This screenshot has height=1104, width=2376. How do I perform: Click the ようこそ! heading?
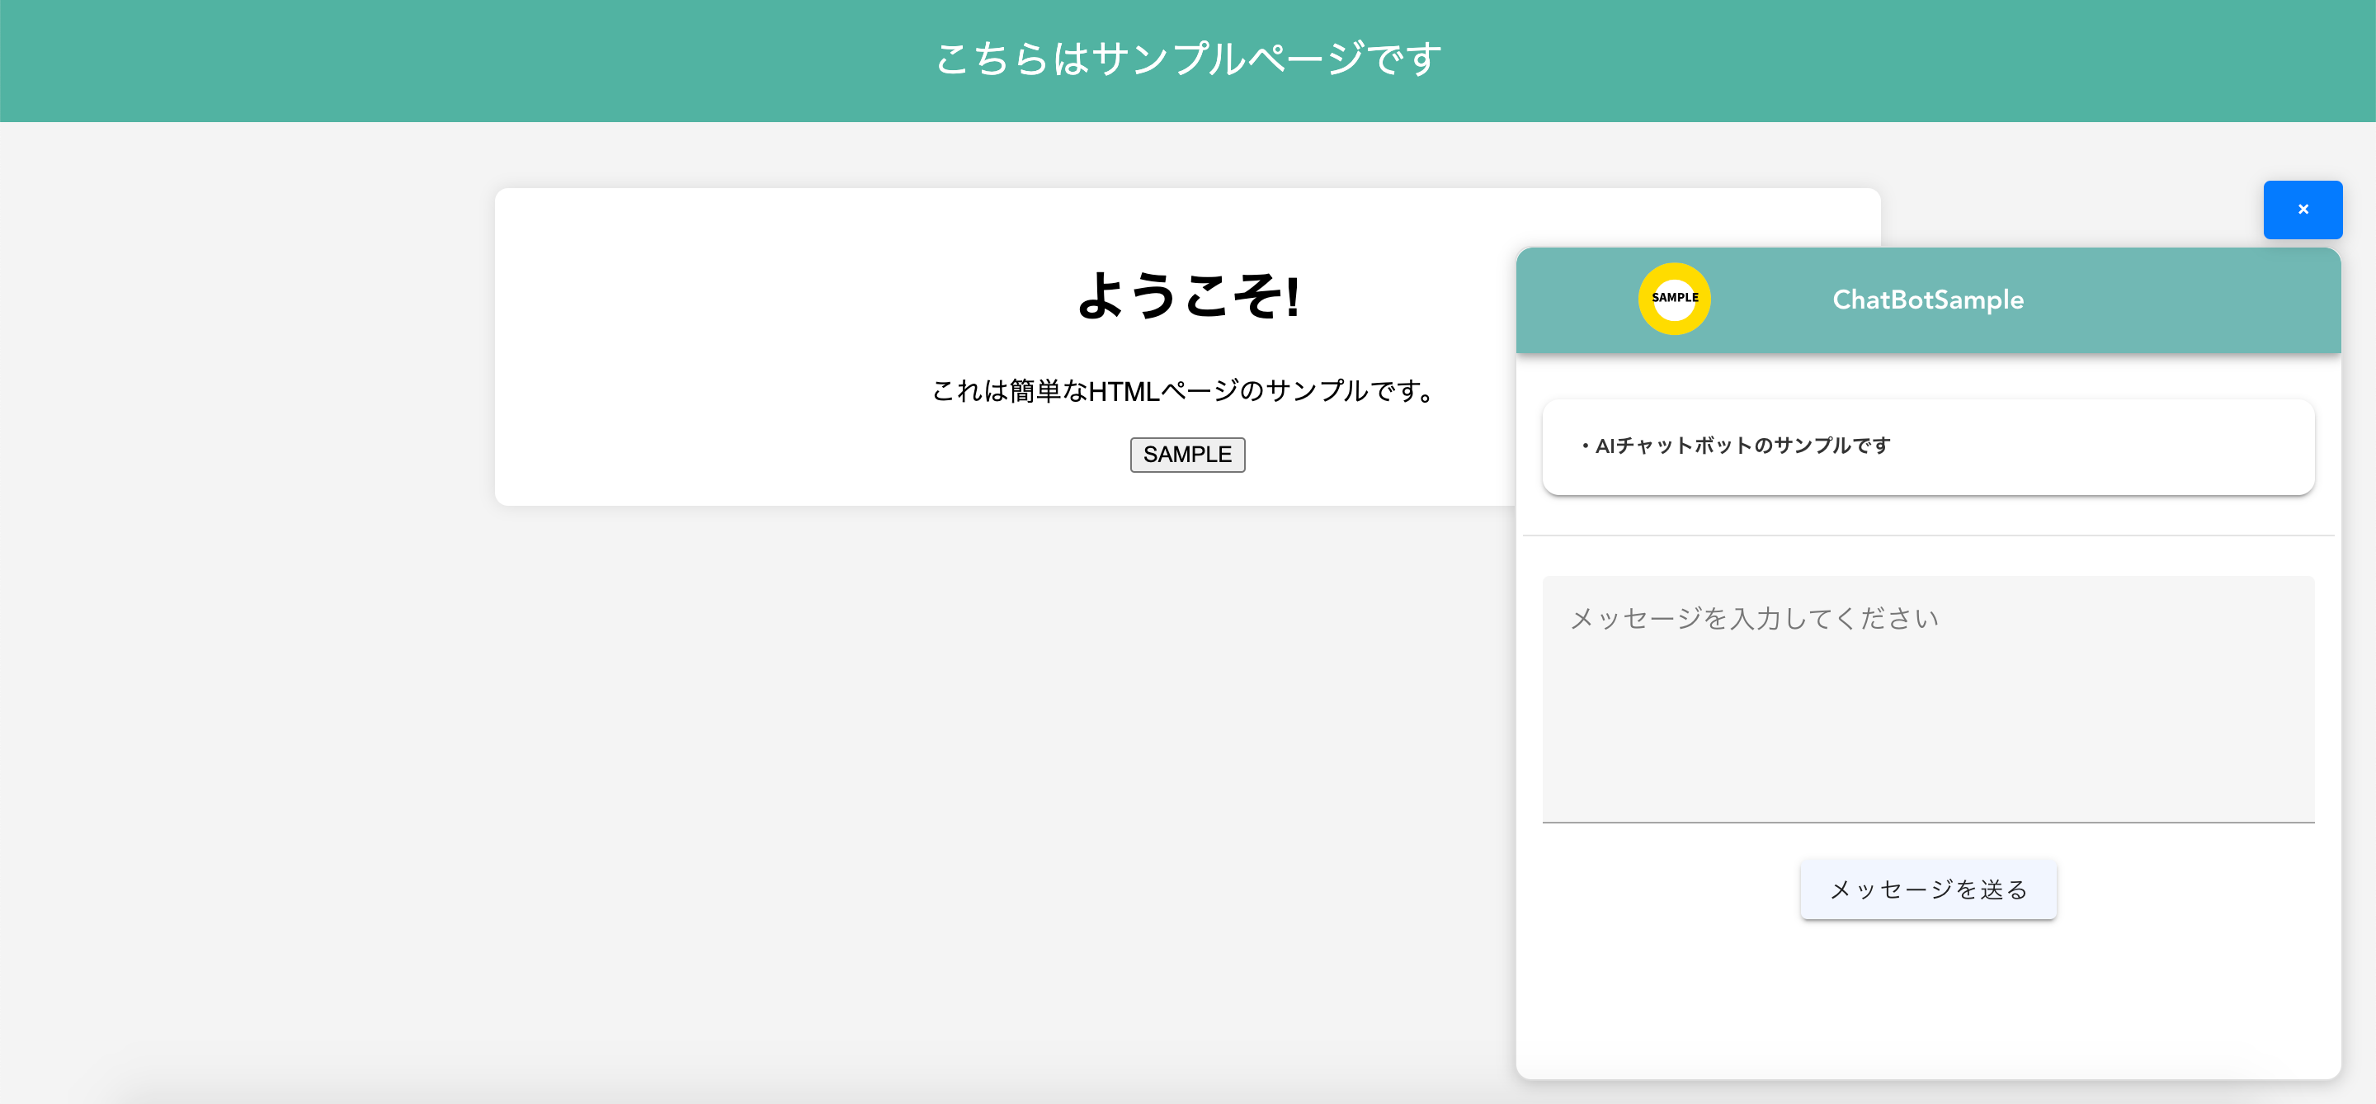(x=1188, y=296)
